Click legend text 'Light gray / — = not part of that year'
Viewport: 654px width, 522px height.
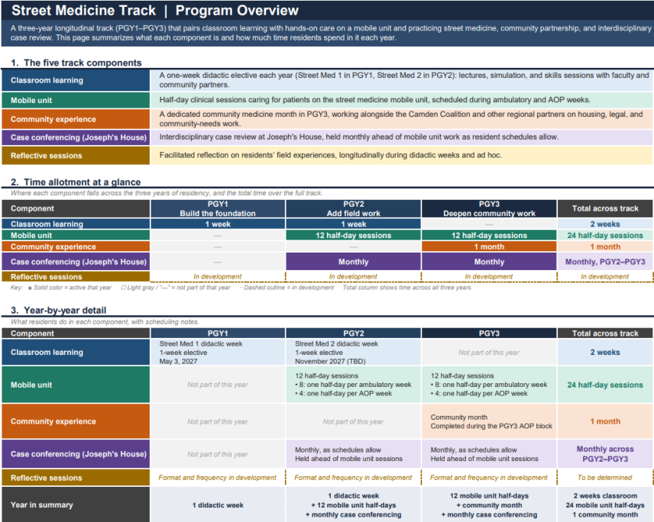tap(179, 288)
